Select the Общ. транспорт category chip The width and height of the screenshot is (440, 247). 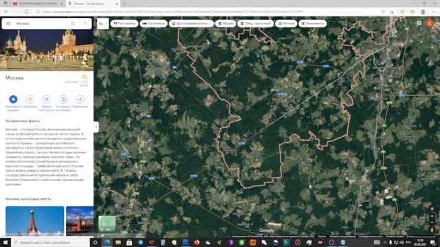pos(256,23)
